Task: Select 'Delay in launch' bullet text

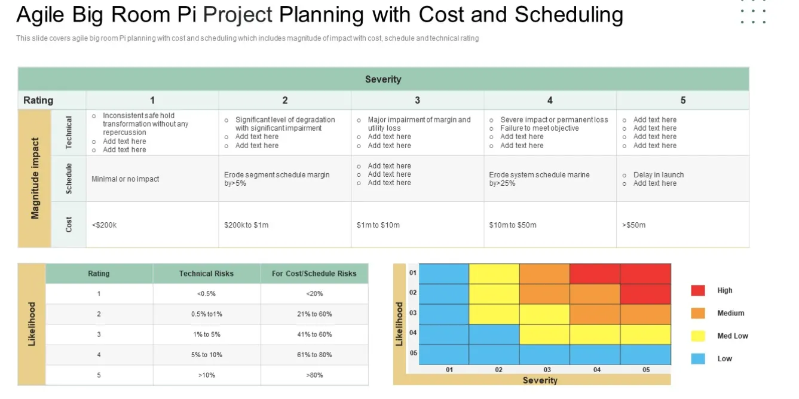Action: tap(659, 175)
